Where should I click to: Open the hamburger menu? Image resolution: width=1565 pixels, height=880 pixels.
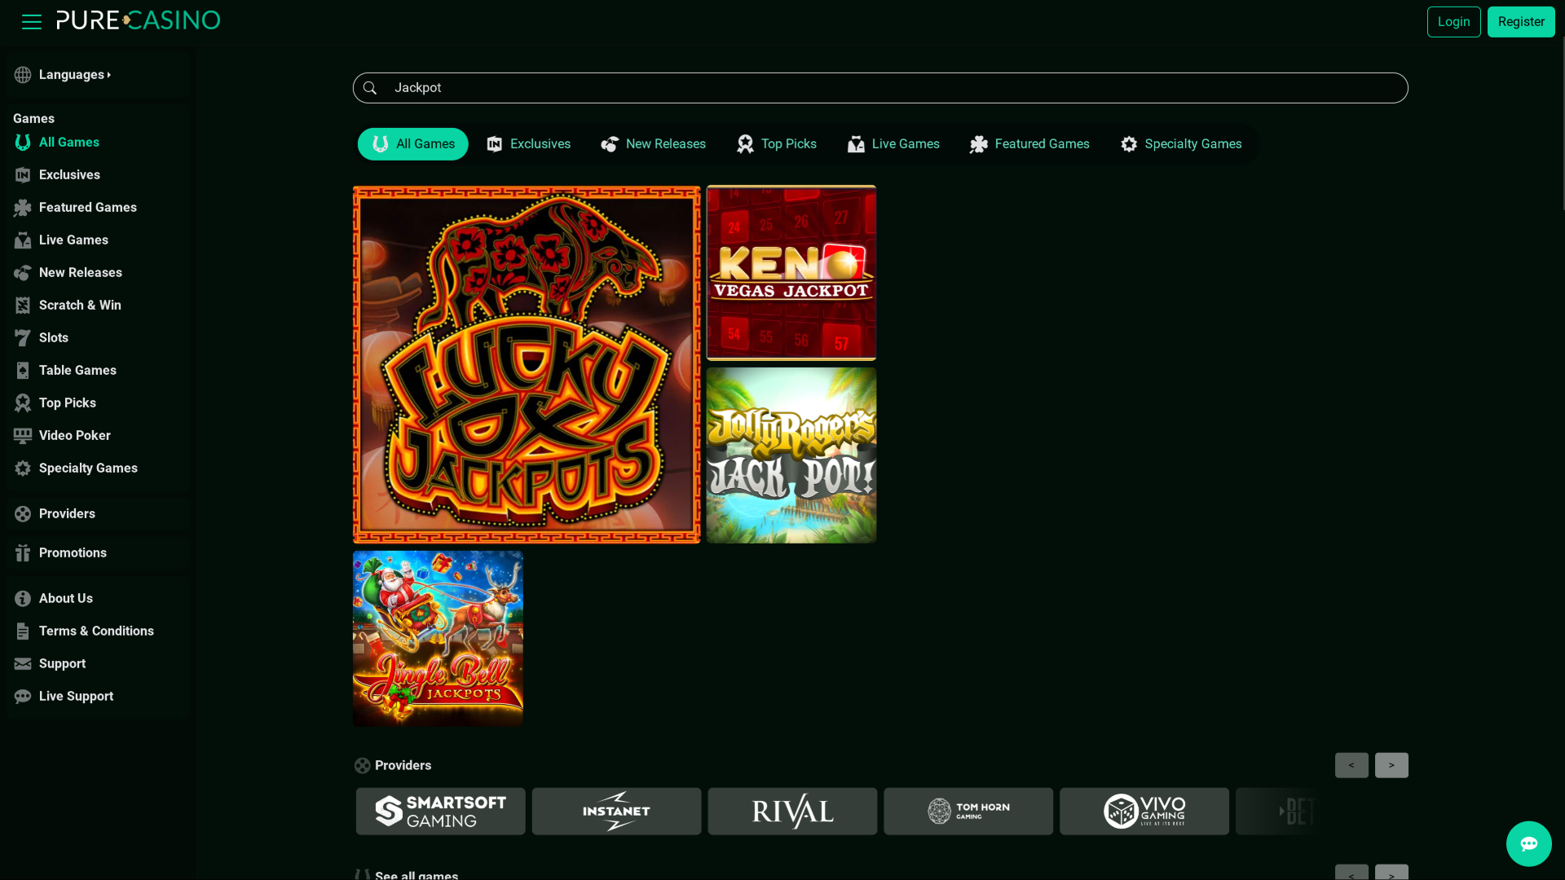(x=31, y=21)
